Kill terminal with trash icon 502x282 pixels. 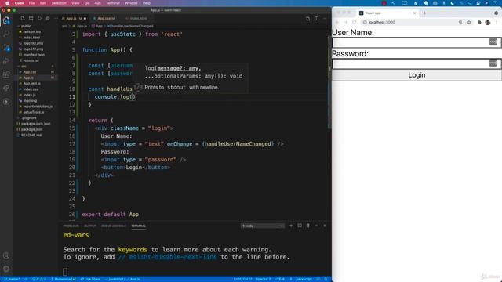point(308,226)
